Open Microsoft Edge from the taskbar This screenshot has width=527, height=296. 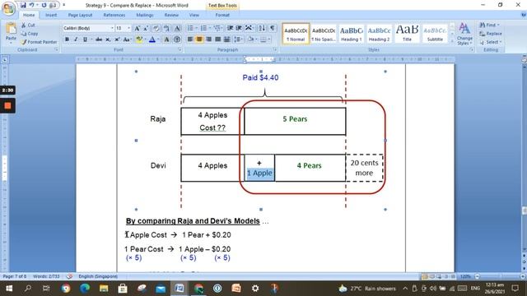85,289
